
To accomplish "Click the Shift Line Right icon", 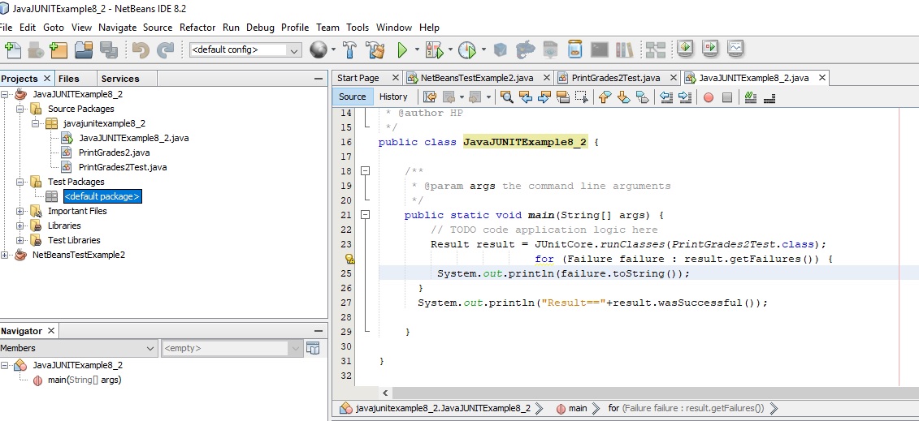I will point(684,97).
